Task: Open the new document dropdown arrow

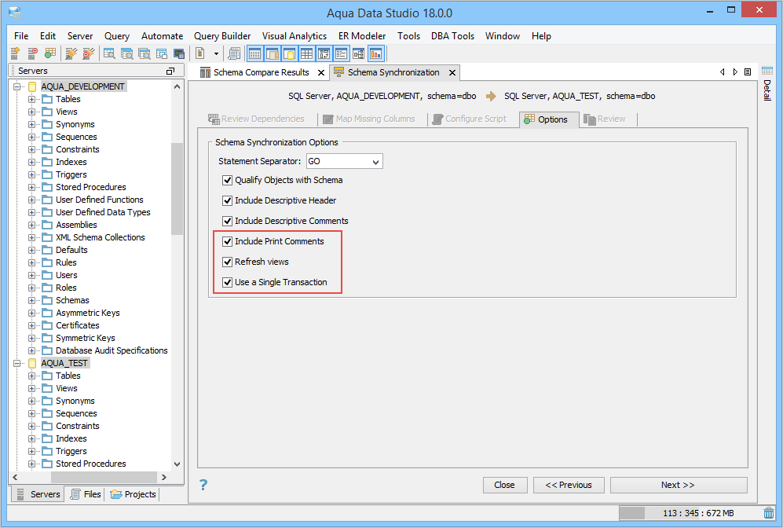Action: pos(216,53)
